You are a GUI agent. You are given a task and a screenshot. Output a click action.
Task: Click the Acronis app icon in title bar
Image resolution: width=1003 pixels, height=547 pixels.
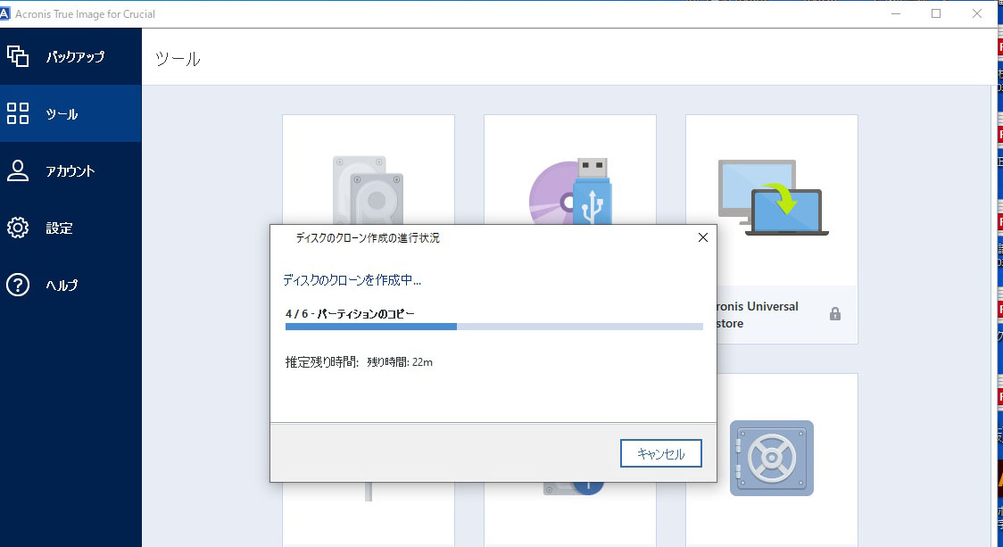click(4, 13)
